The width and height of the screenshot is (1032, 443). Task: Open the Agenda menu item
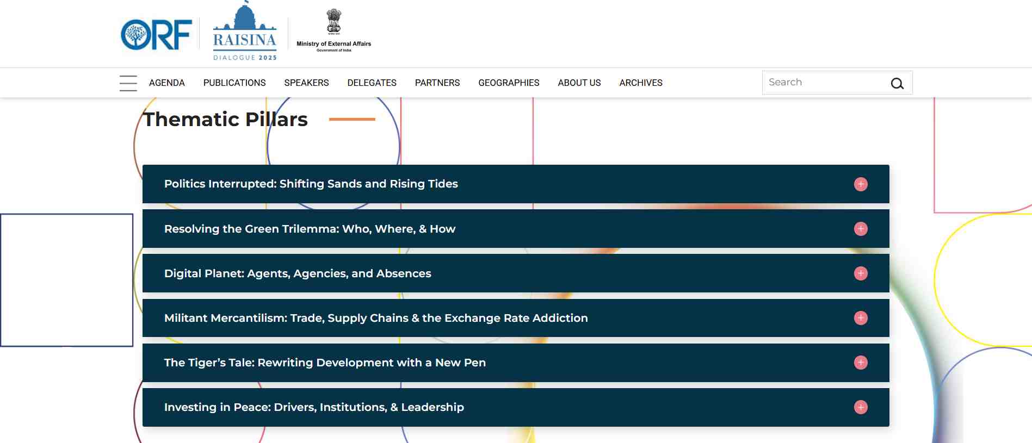(x=166, y=83)
